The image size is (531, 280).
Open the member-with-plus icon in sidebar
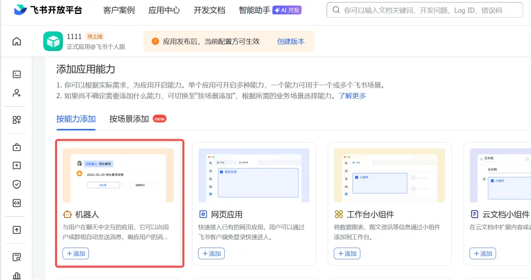tap(17, 93)
